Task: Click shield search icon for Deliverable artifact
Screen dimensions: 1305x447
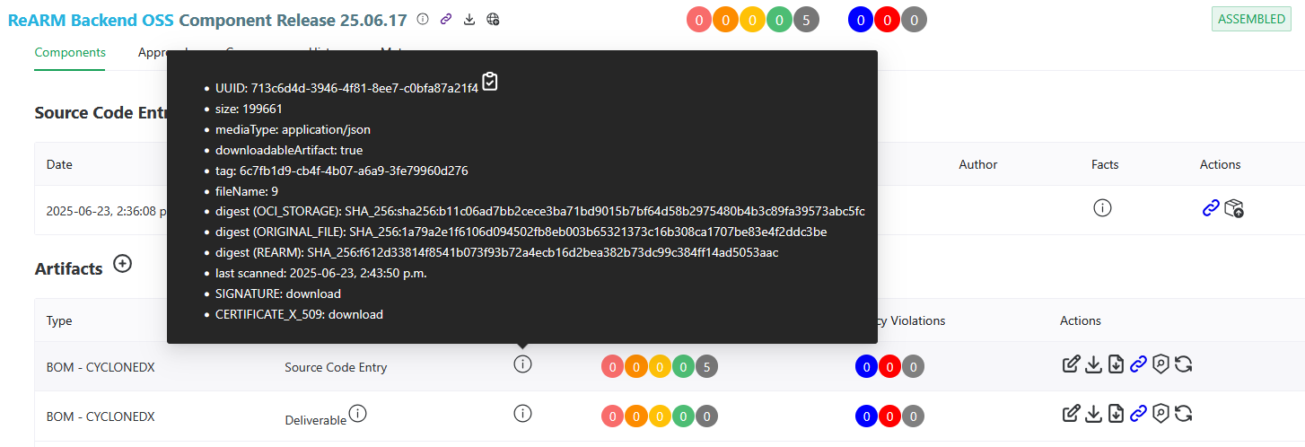Action: [1160, 413]
